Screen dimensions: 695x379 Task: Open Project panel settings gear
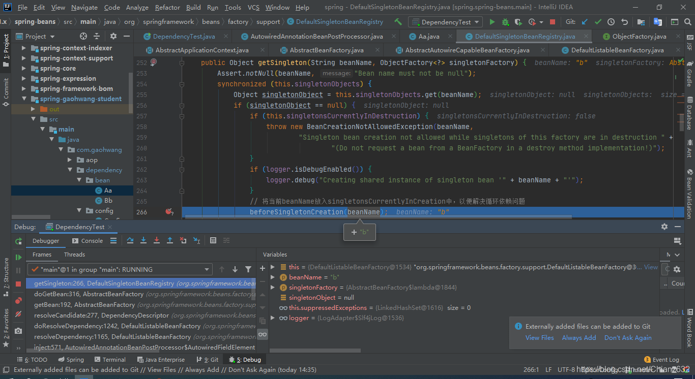click(113, 36)
